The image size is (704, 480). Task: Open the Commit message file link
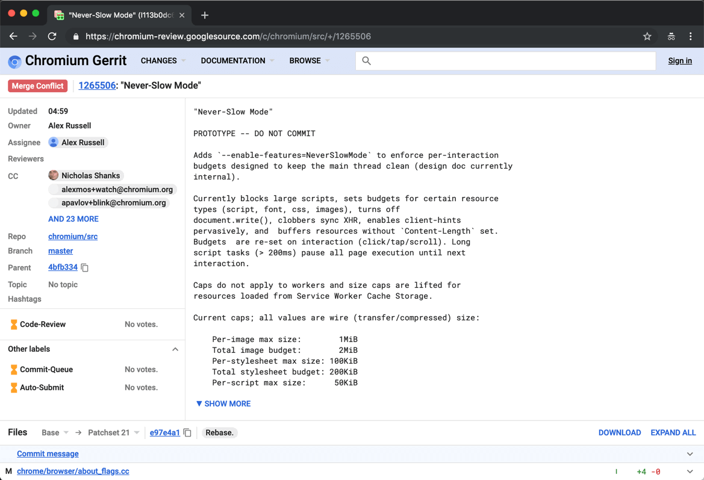48,454
